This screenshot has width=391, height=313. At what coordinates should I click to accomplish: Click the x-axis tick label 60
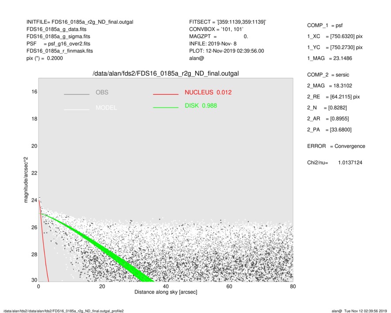(229, 286)
